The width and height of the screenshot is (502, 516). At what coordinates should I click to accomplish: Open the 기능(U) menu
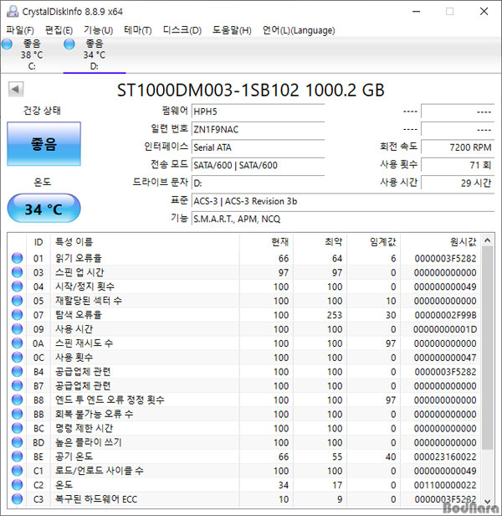point(98,30)
